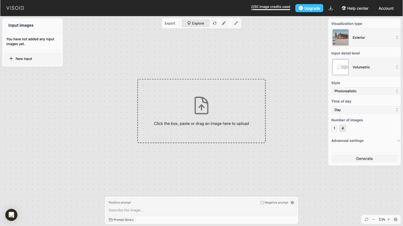Select the first pen editing tool
Screen dimensions: 403x226
point(224,23)
